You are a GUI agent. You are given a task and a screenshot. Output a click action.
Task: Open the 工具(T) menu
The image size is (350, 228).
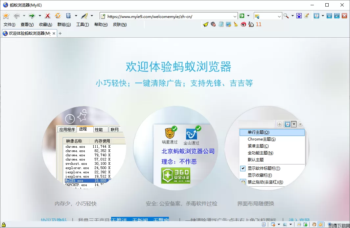(x=82, y=25)
